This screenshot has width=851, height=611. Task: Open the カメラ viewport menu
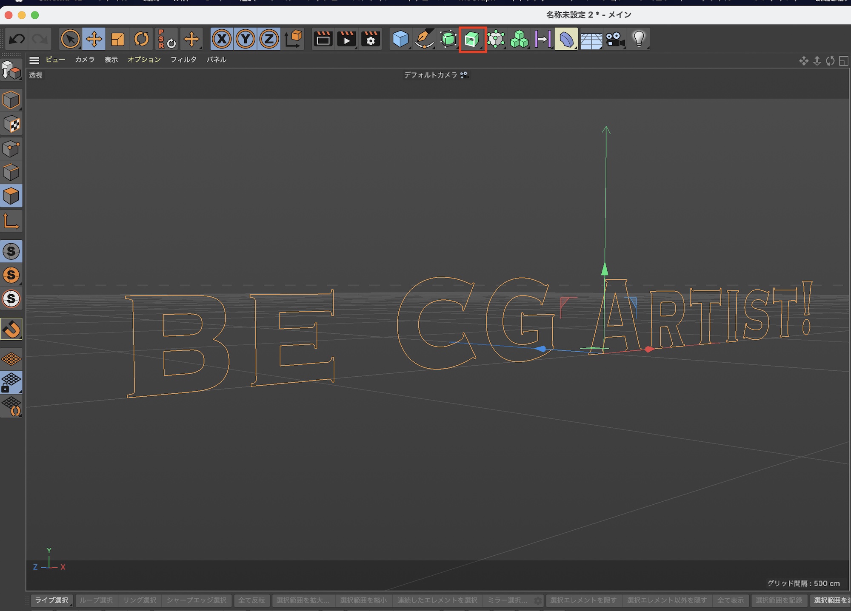point(85,60)
